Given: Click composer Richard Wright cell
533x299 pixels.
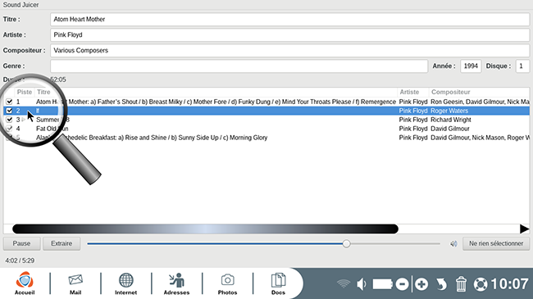Looking at the screenshot, I should 451,120.
